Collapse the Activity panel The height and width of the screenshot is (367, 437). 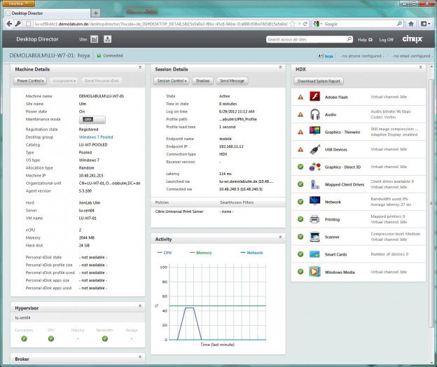coord(280,237)
